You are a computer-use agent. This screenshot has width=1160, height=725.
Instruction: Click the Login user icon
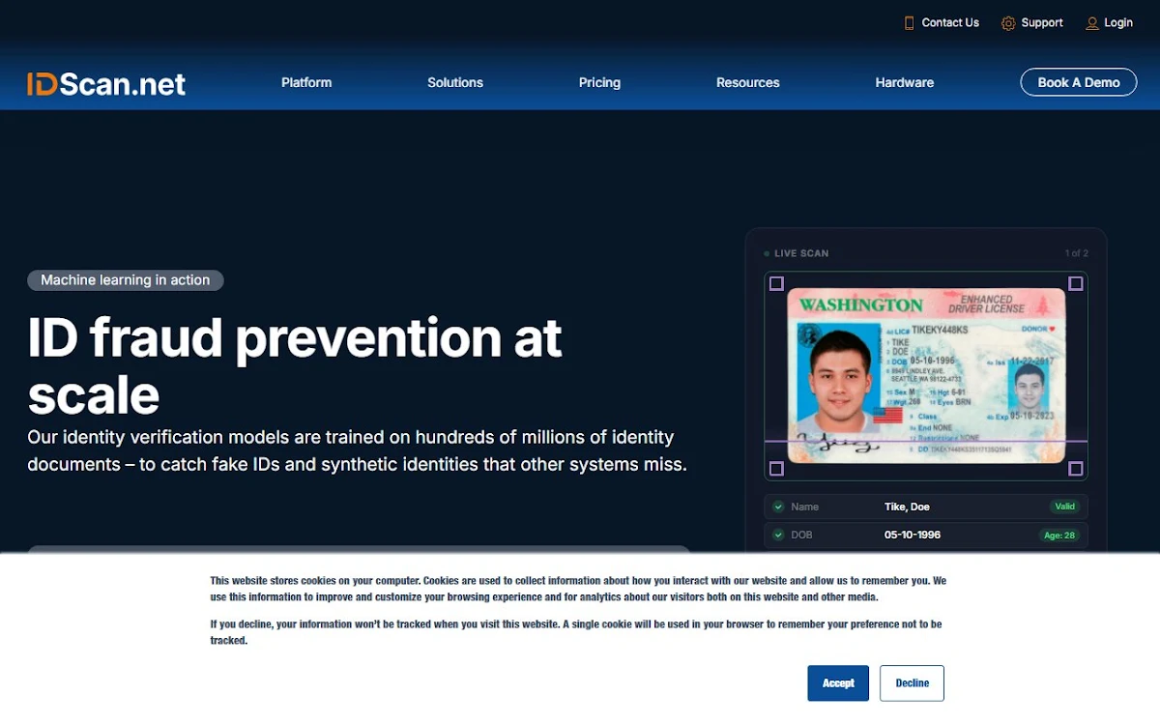click(x=1092, y=23)
